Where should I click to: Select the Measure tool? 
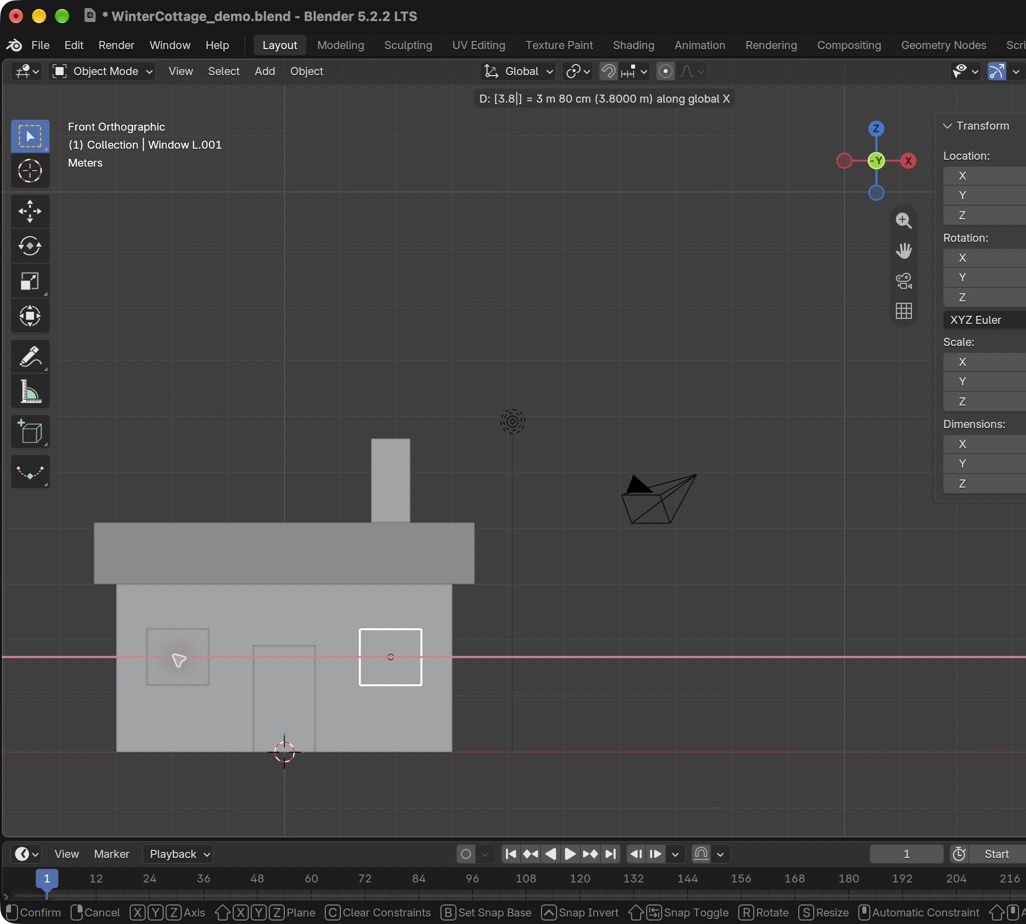(30, 391)
